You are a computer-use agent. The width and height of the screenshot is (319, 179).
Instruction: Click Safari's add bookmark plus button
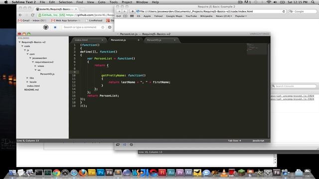[x=133, y=11]
